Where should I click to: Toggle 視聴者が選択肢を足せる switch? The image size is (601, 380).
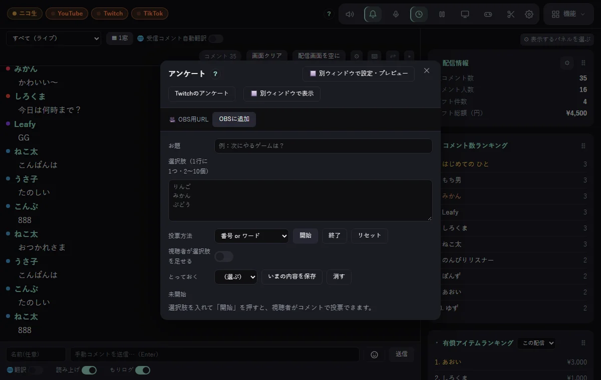(224, 256)
